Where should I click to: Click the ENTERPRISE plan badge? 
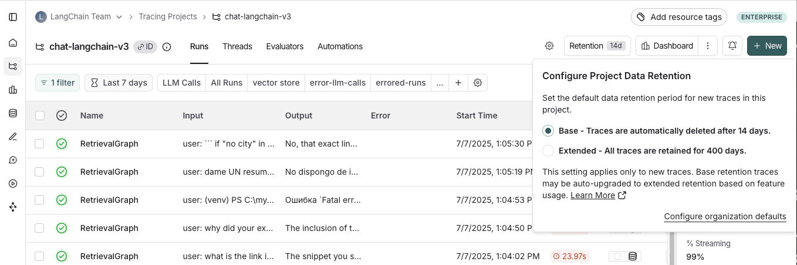pos(762,17)
